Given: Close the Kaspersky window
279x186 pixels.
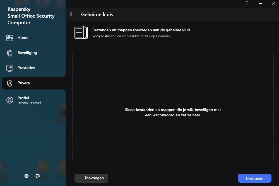Looking at the screenshot, I should click(274, 3).
